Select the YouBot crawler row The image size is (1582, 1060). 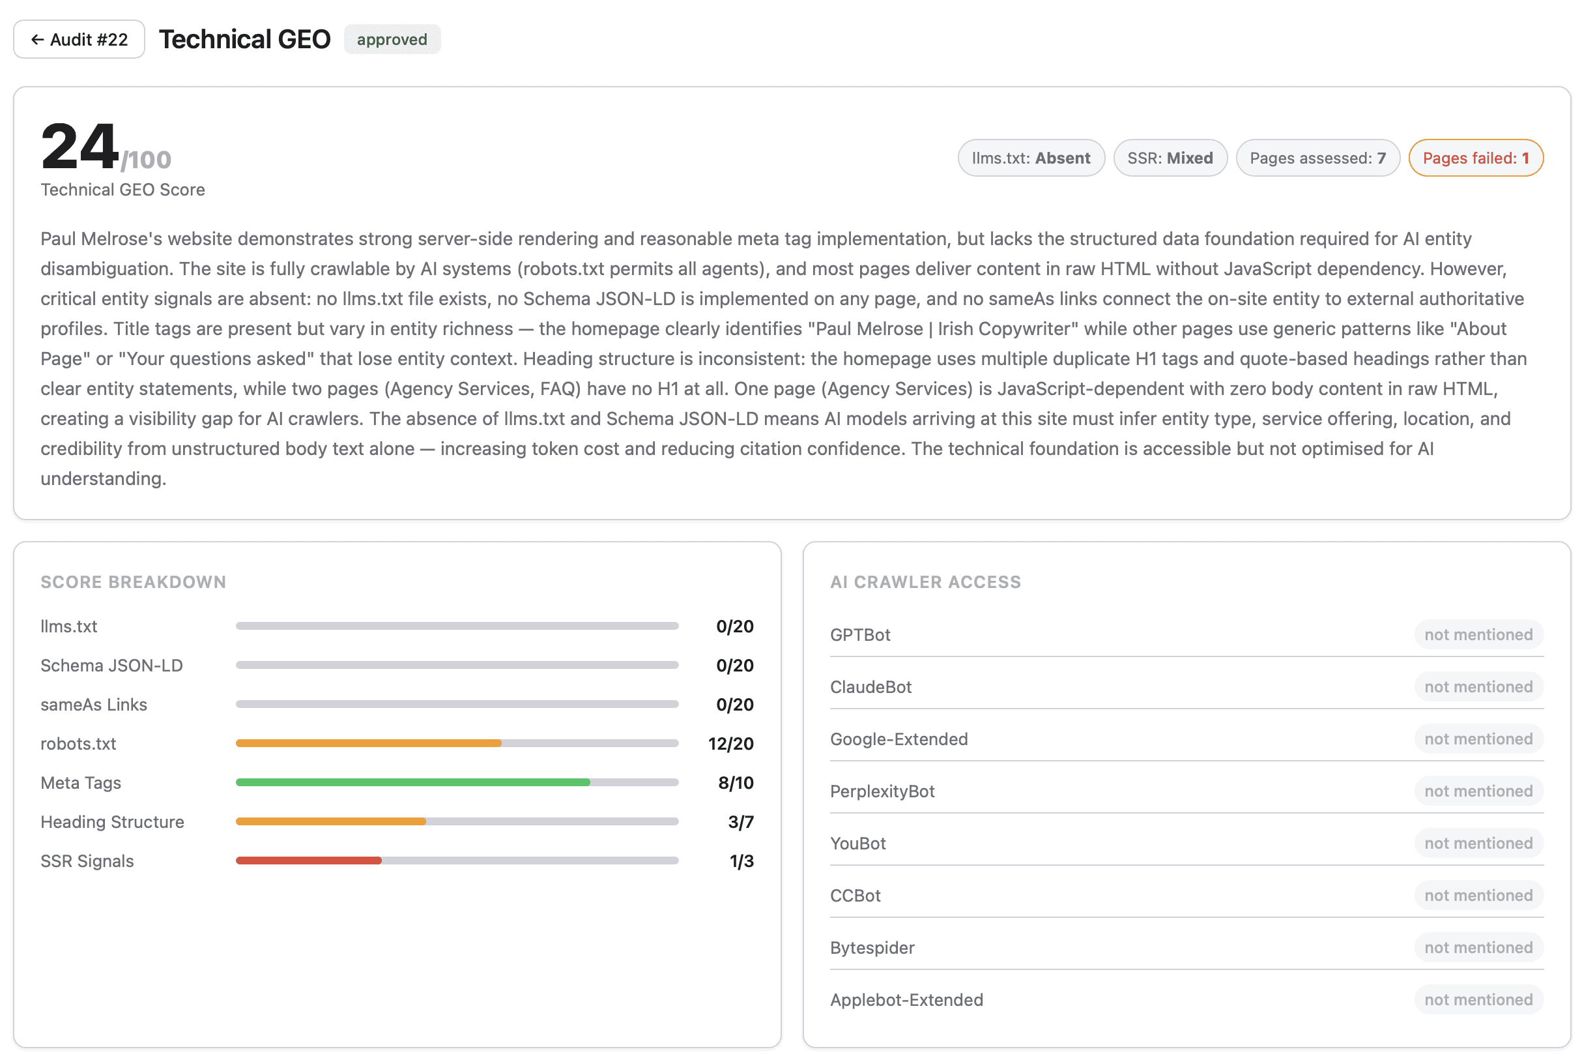coord(858,843)
